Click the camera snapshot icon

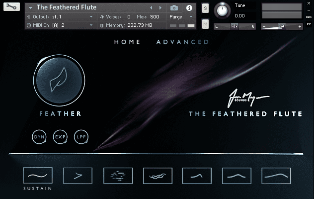(174, 8)
